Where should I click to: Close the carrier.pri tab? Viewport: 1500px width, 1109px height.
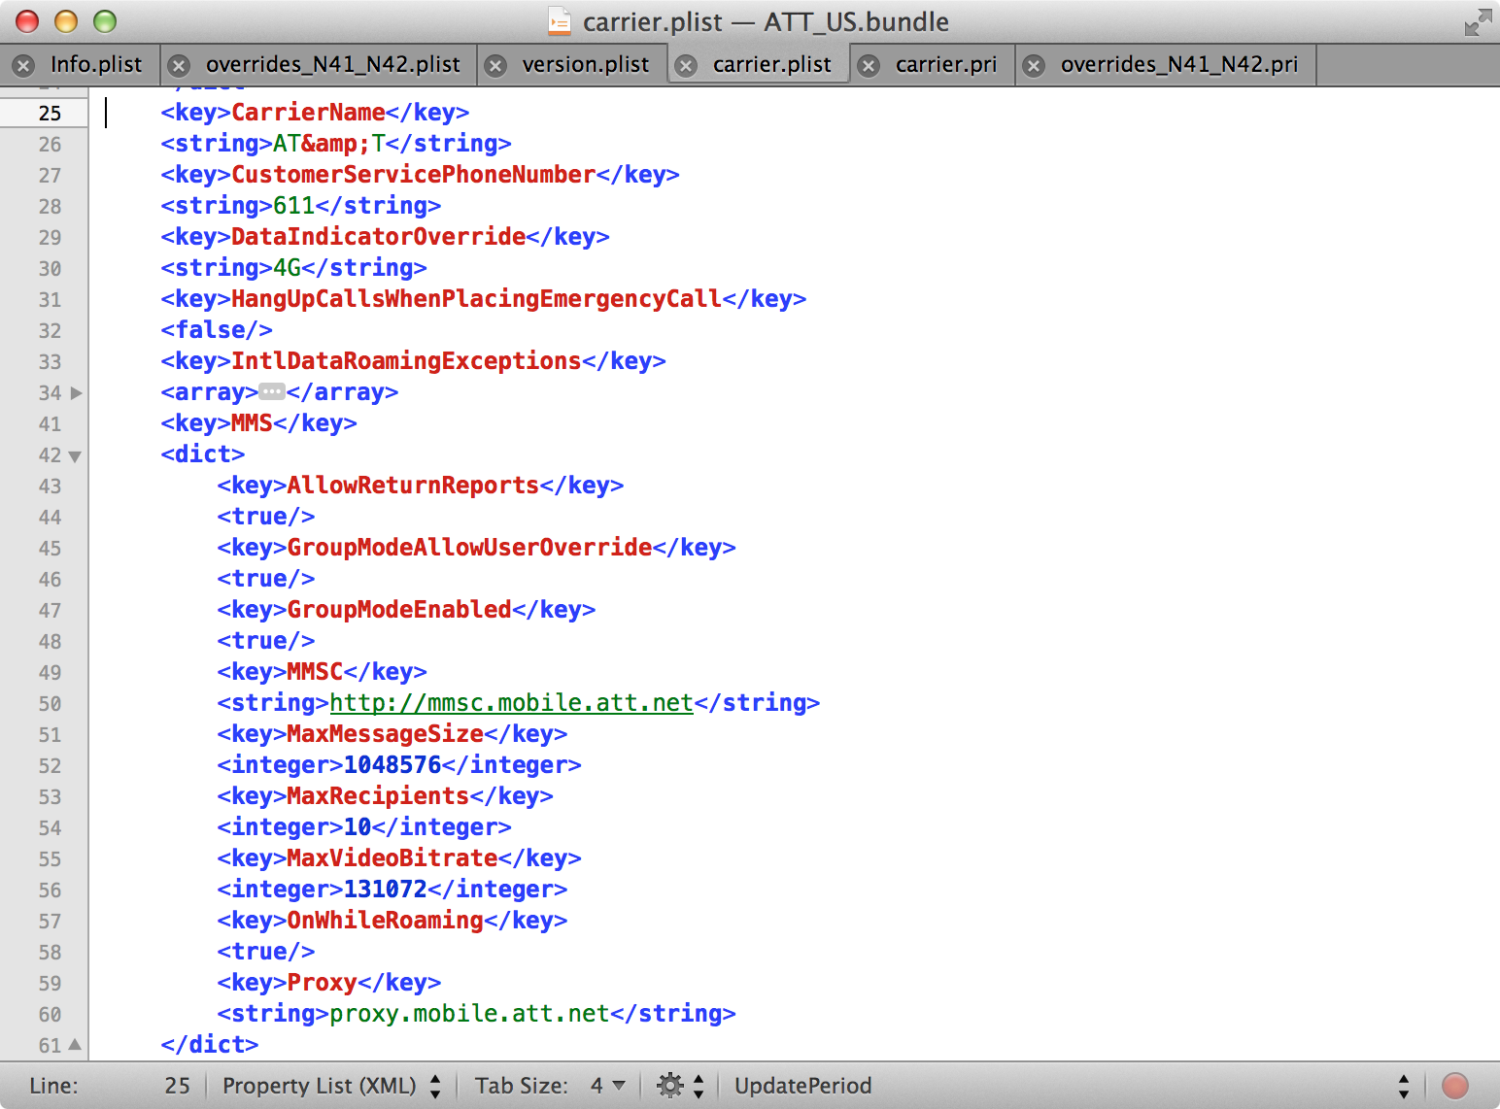click(x=869, y=65)
